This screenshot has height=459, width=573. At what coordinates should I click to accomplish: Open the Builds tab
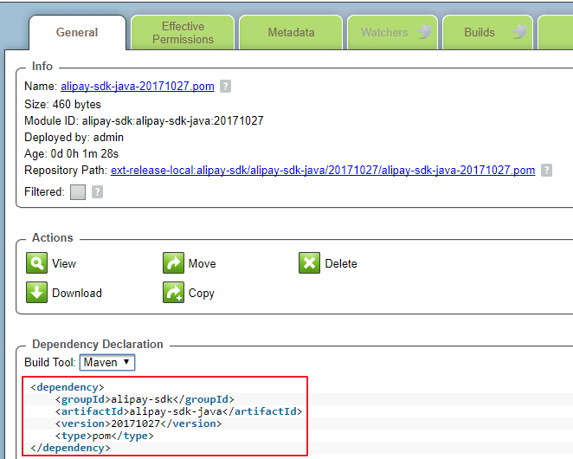click(x=487, y=33)
